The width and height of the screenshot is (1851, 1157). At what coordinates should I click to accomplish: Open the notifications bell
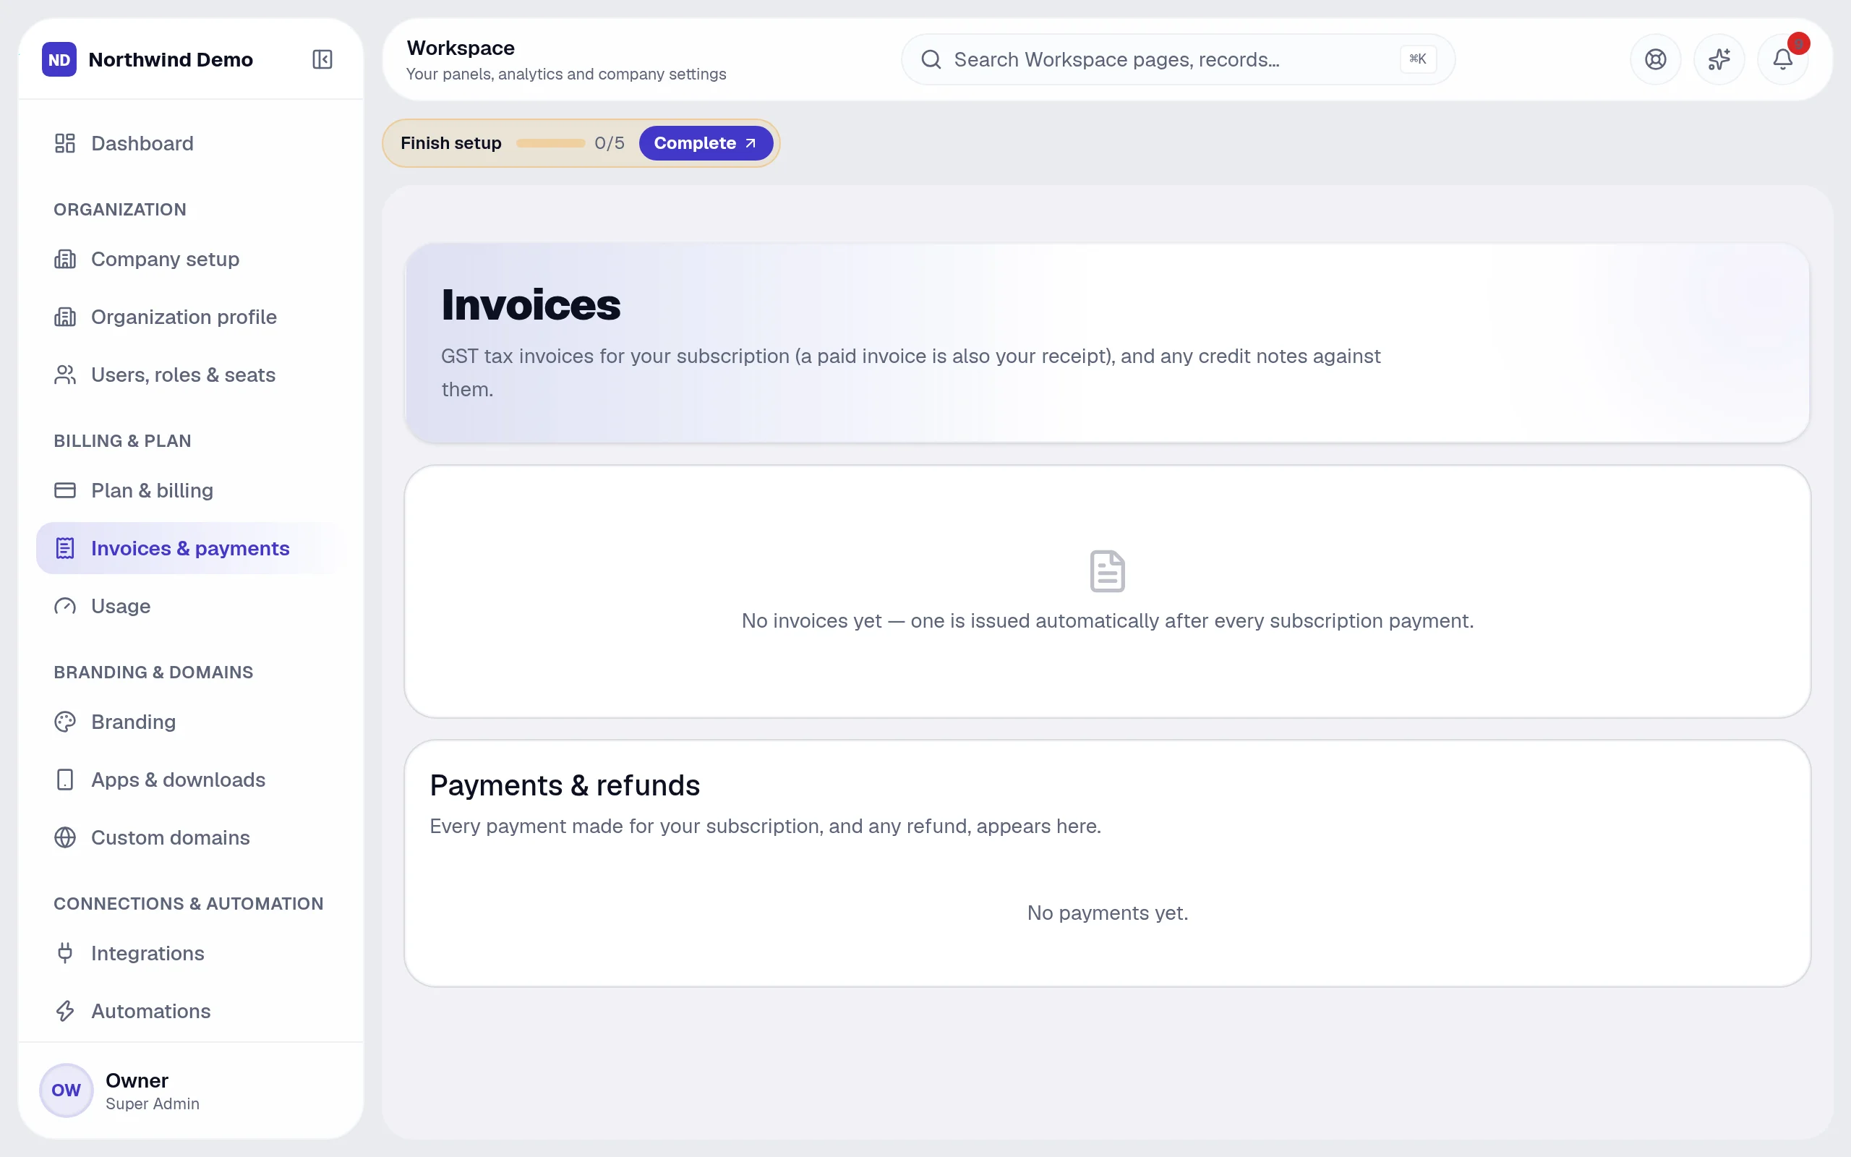1782,60
